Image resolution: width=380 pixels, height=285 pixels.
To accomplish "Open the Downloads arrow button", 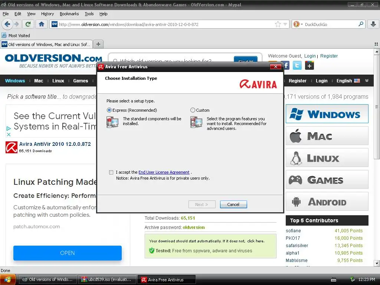I will [x=373, y=24].
